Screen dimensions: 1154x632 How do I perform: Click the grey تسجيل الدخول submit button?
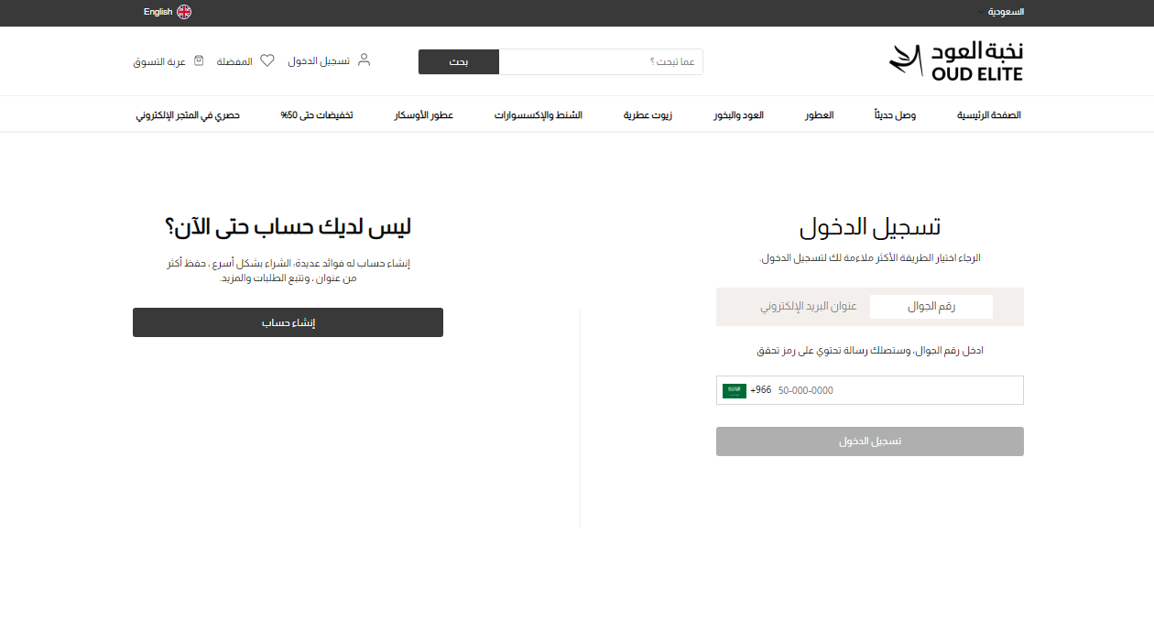pos(869,441)
